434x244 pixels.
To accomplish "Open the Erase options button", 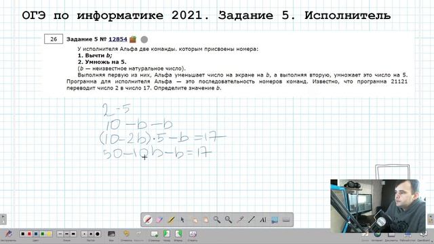I will click(x=193, y=234).
